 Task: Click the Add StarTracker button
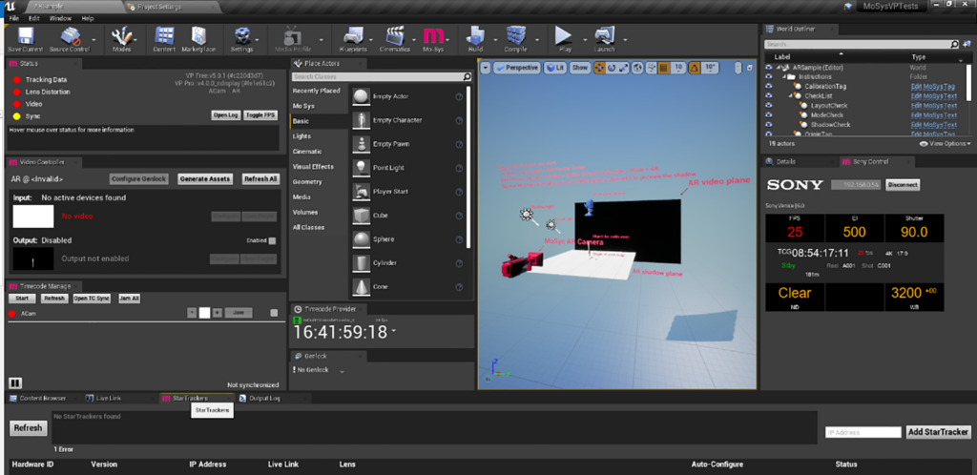939,432
